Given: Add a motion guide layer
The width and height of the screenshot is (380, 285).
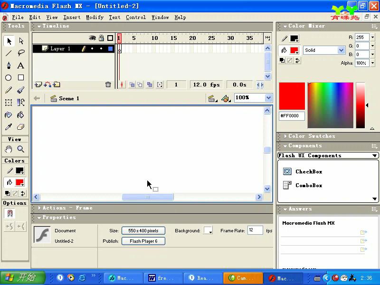Looking at the screenshot, I should [47, 85].
